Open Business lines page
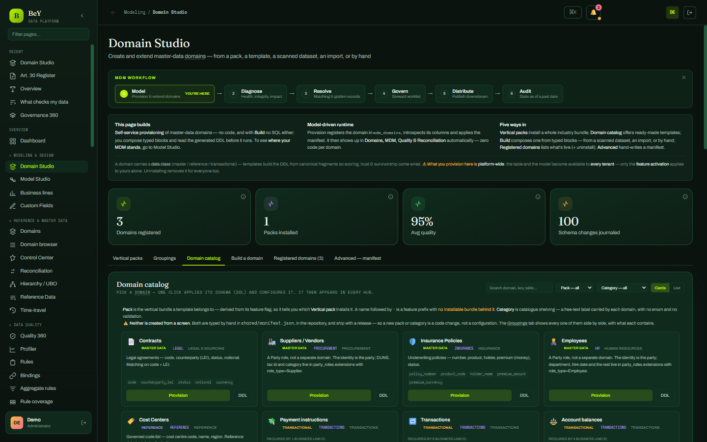Screen dimensions: 707x442 click(x=47, y=193)
